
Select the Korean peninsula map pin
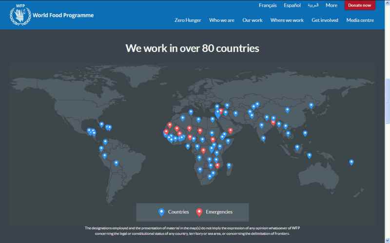coord(311,105)
